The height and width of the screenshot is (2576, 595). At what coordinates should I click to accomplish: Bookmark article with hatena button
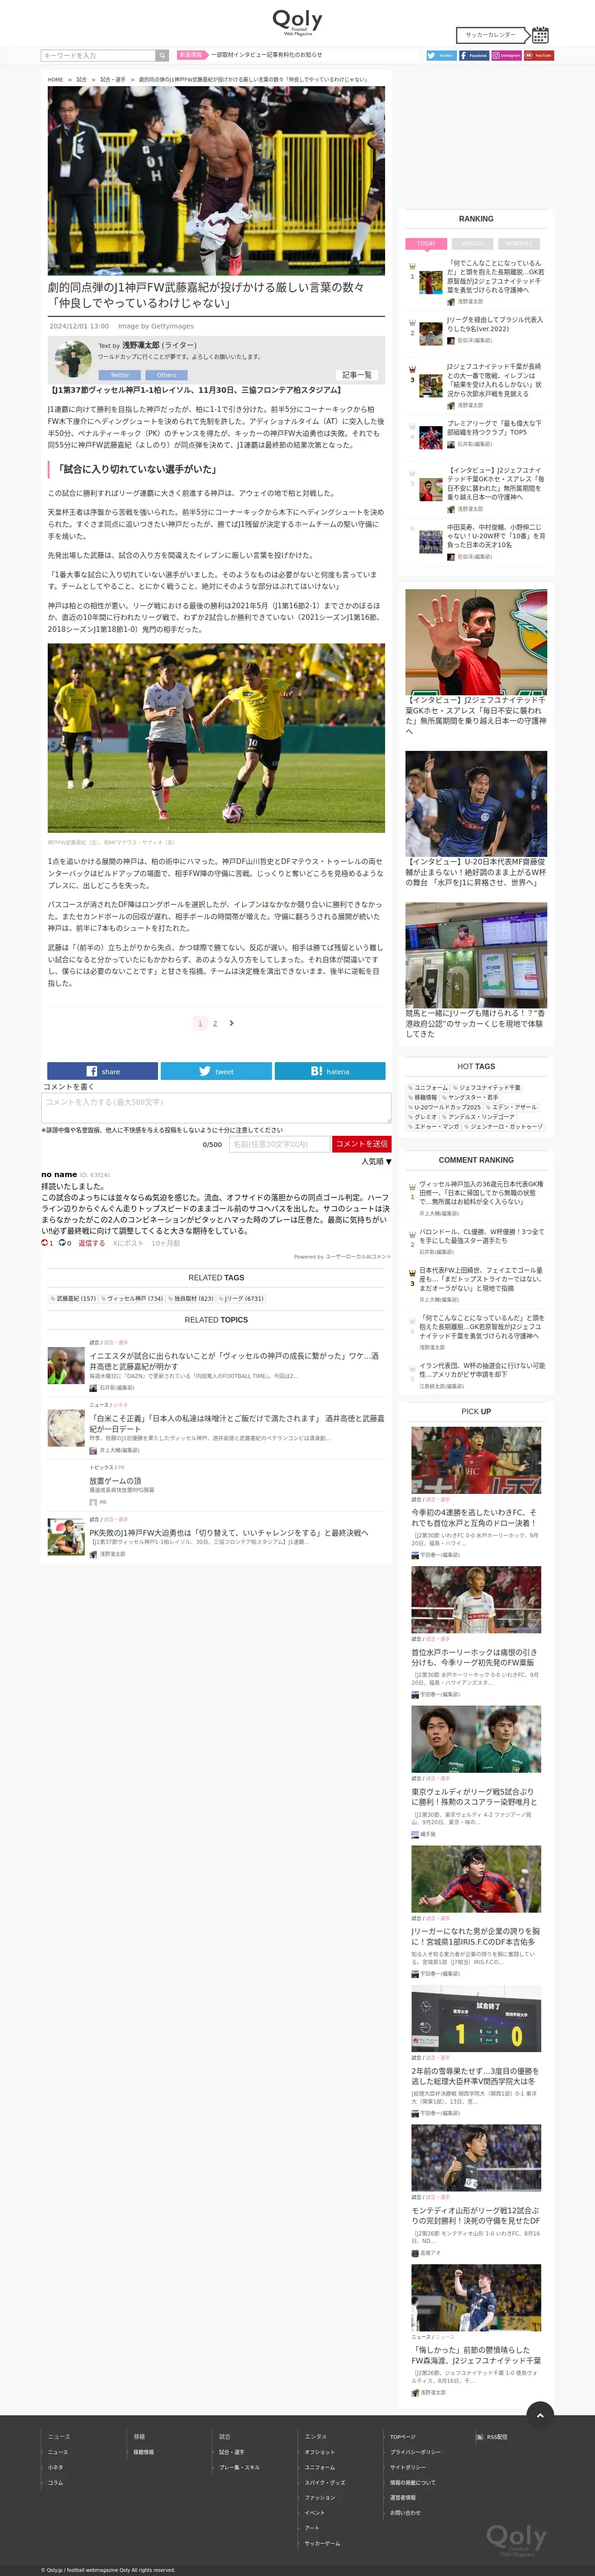pos(330,1071)
